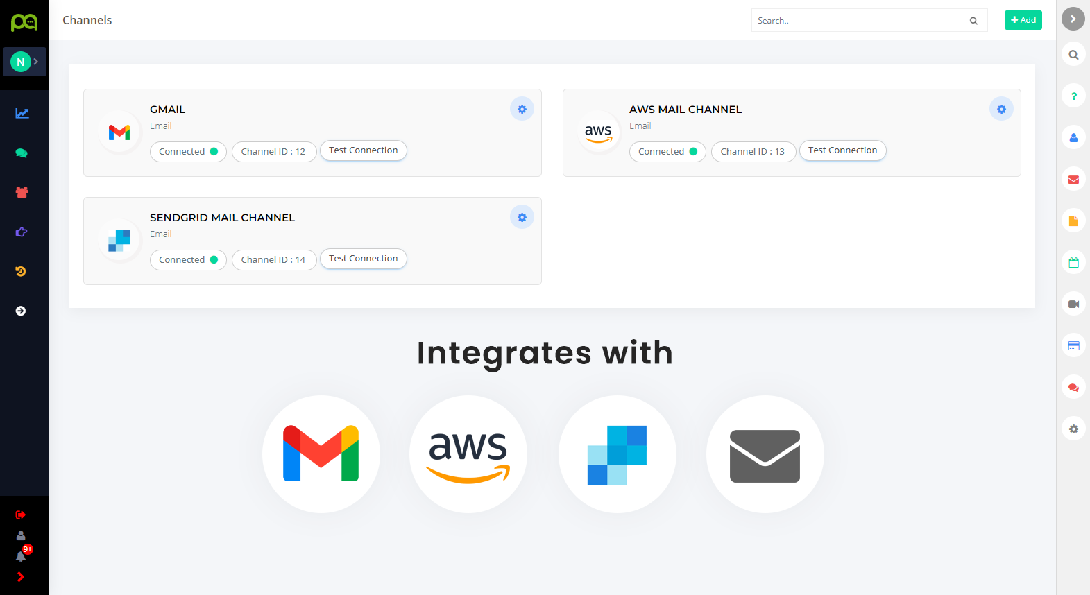Open the orange document icon in right sidebar
1090x595 pixels.
1073,221
